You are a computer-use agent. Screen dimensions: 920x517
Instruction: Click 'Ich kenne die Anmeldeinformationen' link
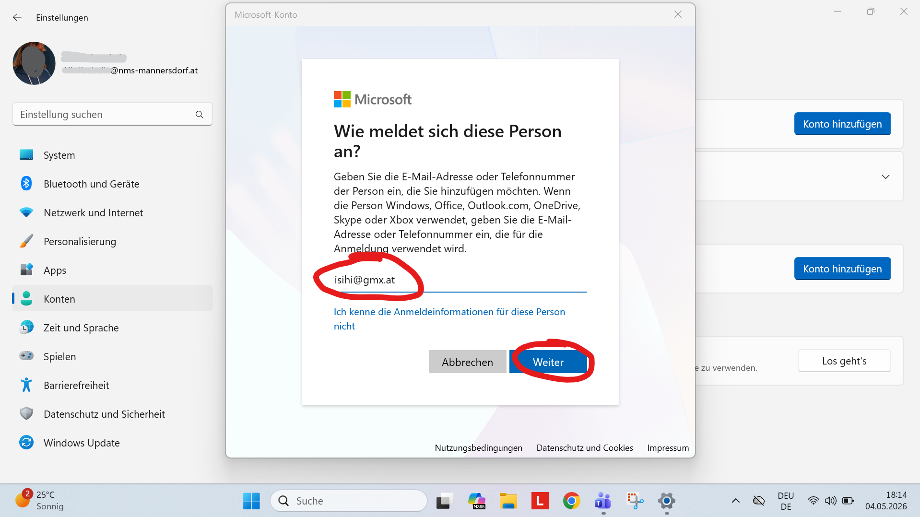tap(449, 319)
